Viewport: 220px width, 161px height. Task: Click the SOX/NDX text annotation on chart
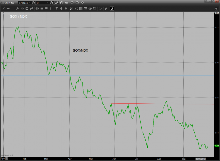80,51
